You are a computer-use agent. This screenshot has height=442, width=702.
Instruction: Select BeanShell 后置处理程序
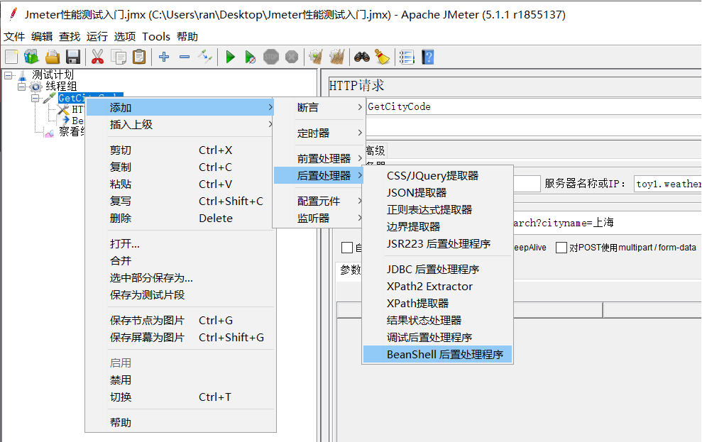[x=437, y=355]
